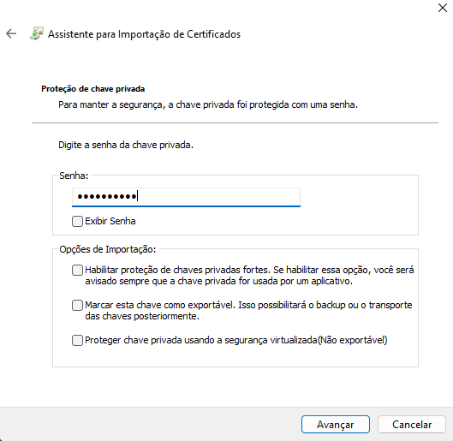Enable strong private key protection checkbox

coord(77,270)
